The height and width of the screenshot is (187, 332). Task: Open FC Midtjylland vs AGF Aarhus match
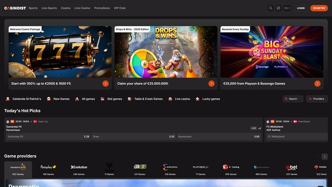tap(275, 128)
